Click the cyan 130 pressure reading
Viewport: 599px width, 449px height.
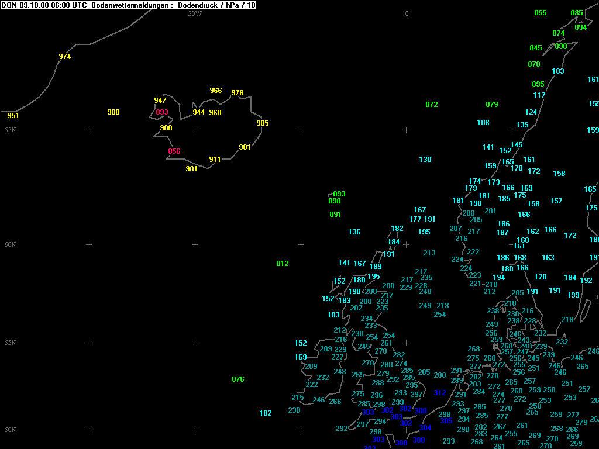click(x=425, y=160)
